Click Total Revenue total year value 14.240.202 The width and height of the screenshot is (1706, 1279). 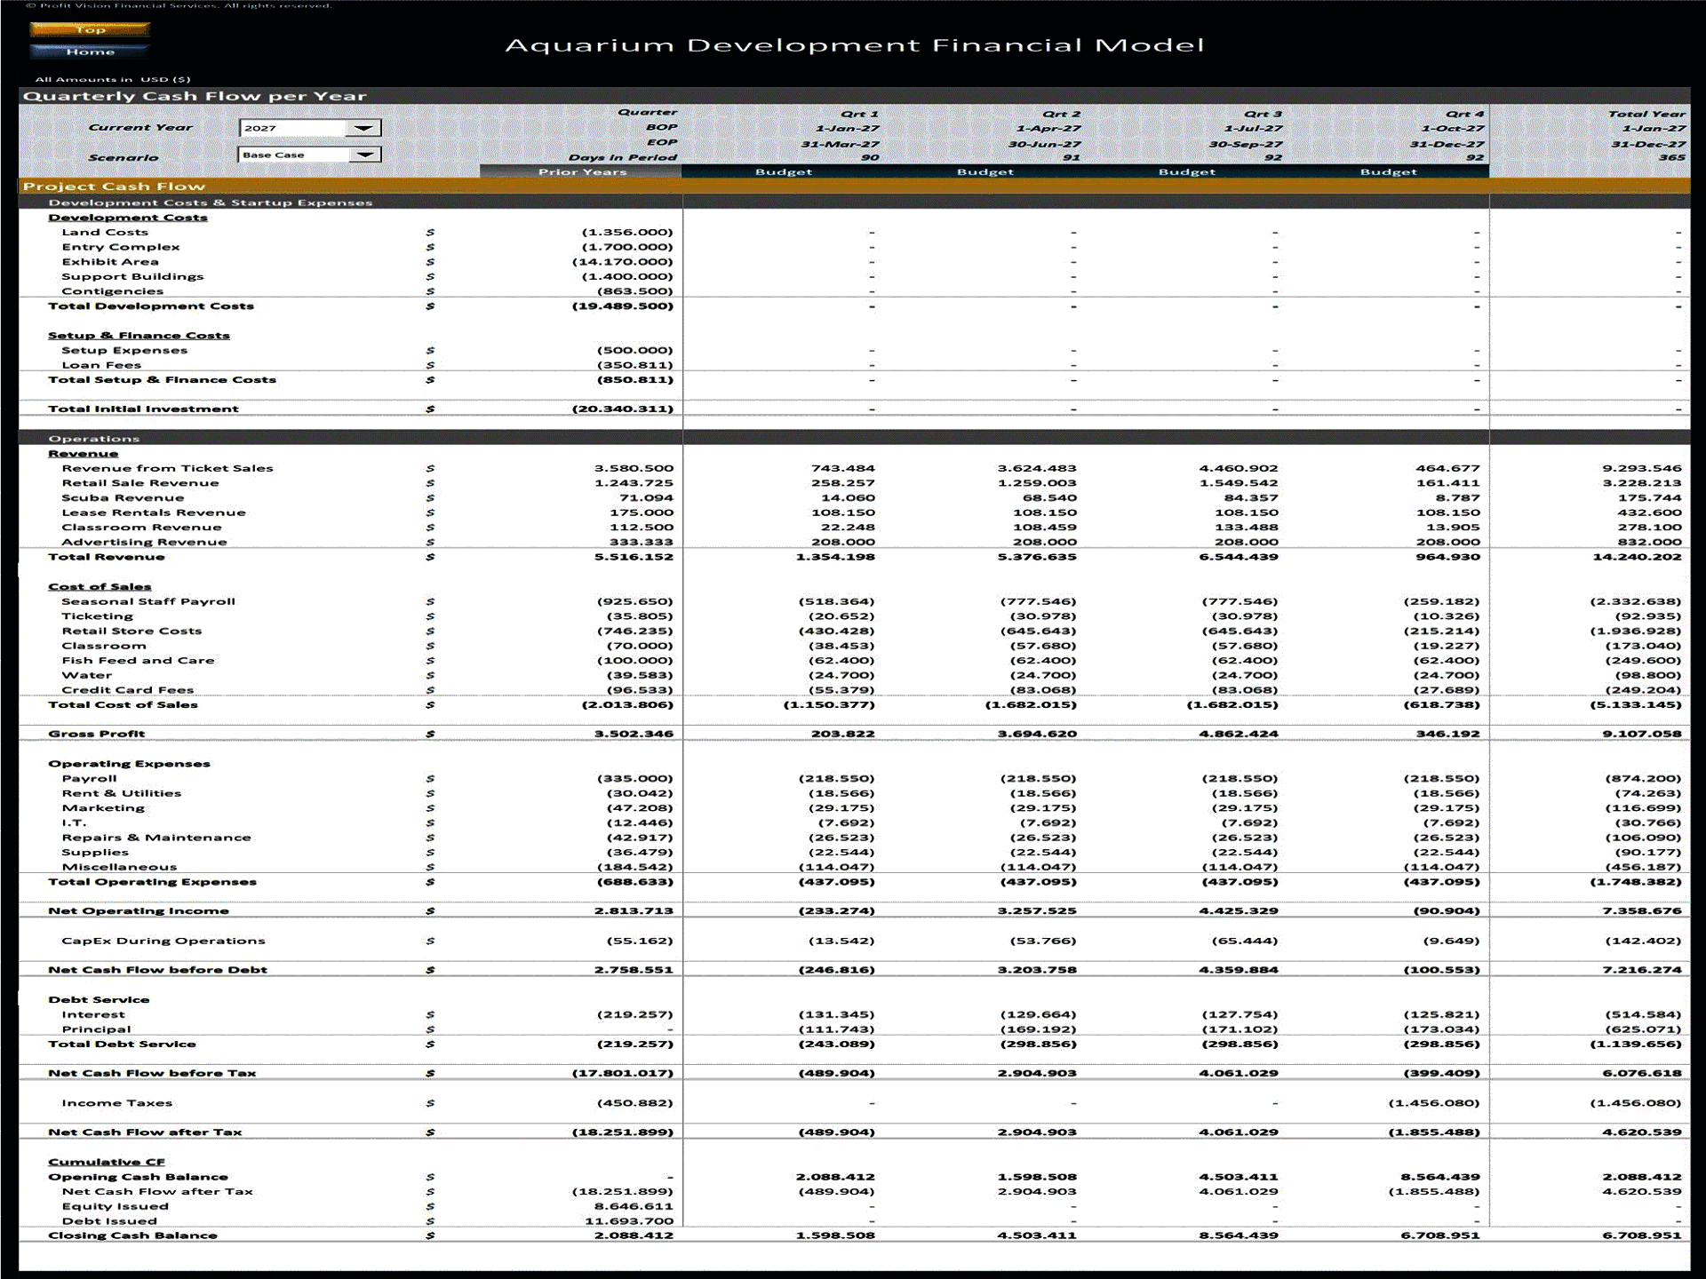coord(1637,557)
